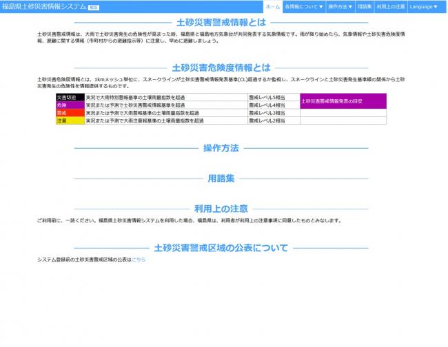This screenshot has width=448, height=347.
Task: Click the こちら link for warning zones
Action: pos(139,260)
